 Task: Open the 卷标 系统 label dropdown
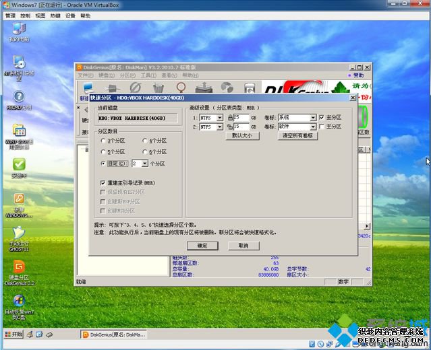(x=313, y=118)
